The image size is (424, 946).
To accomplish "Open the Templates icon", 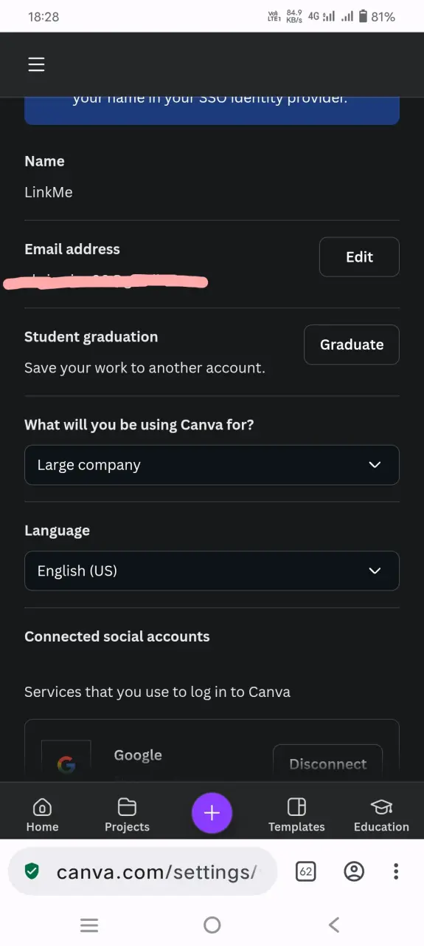I will point(296,806).
